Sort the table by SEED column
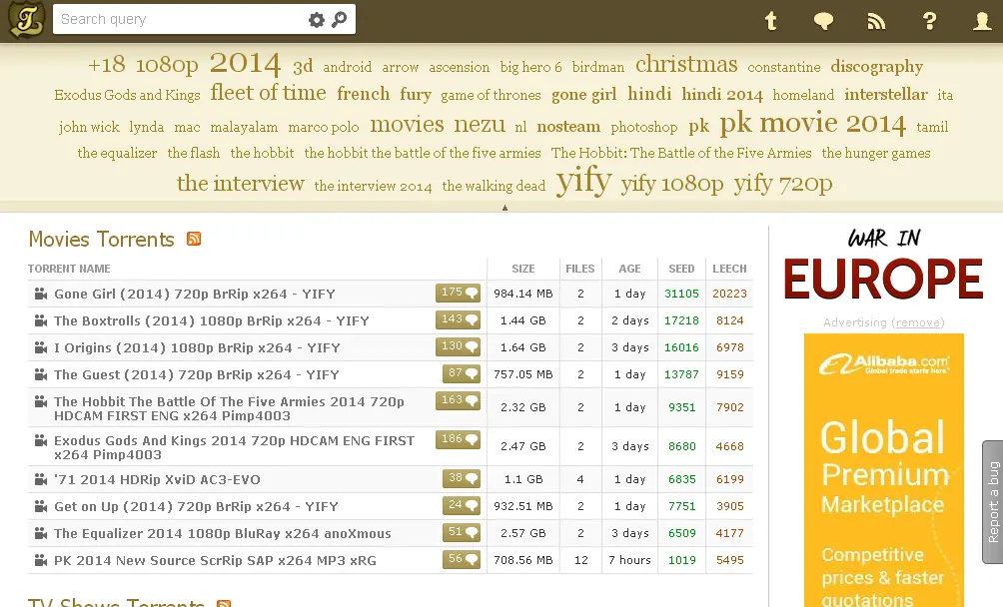 click(x=681, y=269)
